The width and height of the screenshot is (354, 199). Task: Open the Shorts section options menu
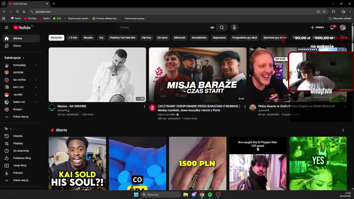(343, 130)
